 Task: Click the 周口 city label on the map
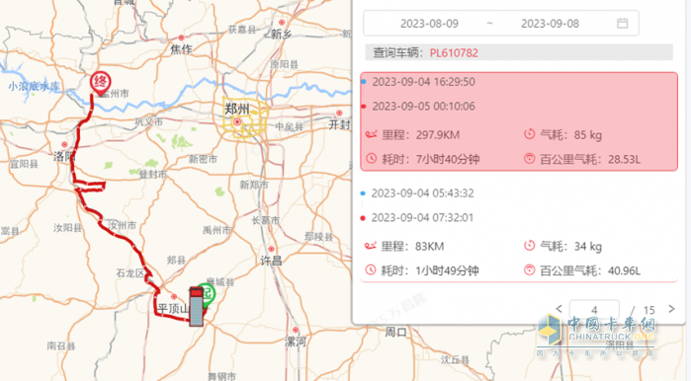tap(395, 333)
